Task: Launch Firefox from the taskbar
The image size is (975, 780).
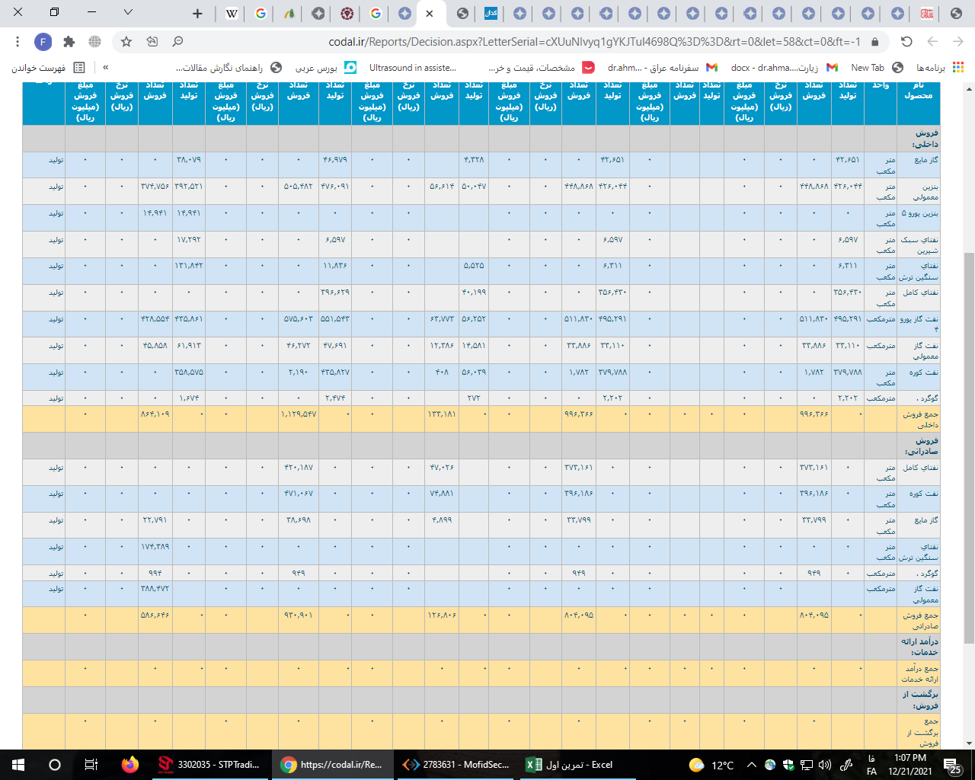Action: [130, 765]
